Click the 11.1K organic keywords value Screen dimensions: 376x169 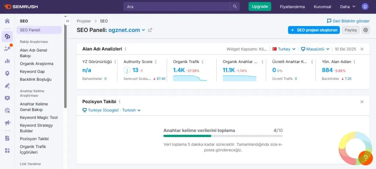[229, 70]
